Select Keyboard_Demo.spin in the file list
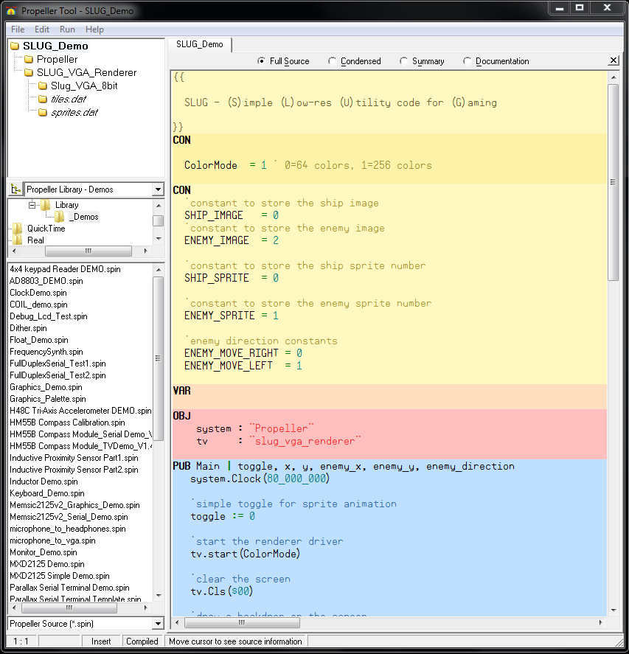Image resolution: width=629 pixels, height=654 pixels. (x=47, y=493)
